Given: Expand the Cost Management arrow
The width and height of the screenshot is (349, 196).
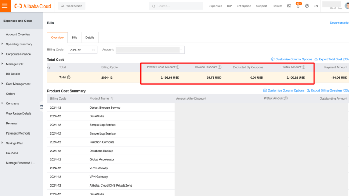Looking at the screenshot, I should (2, 83).
